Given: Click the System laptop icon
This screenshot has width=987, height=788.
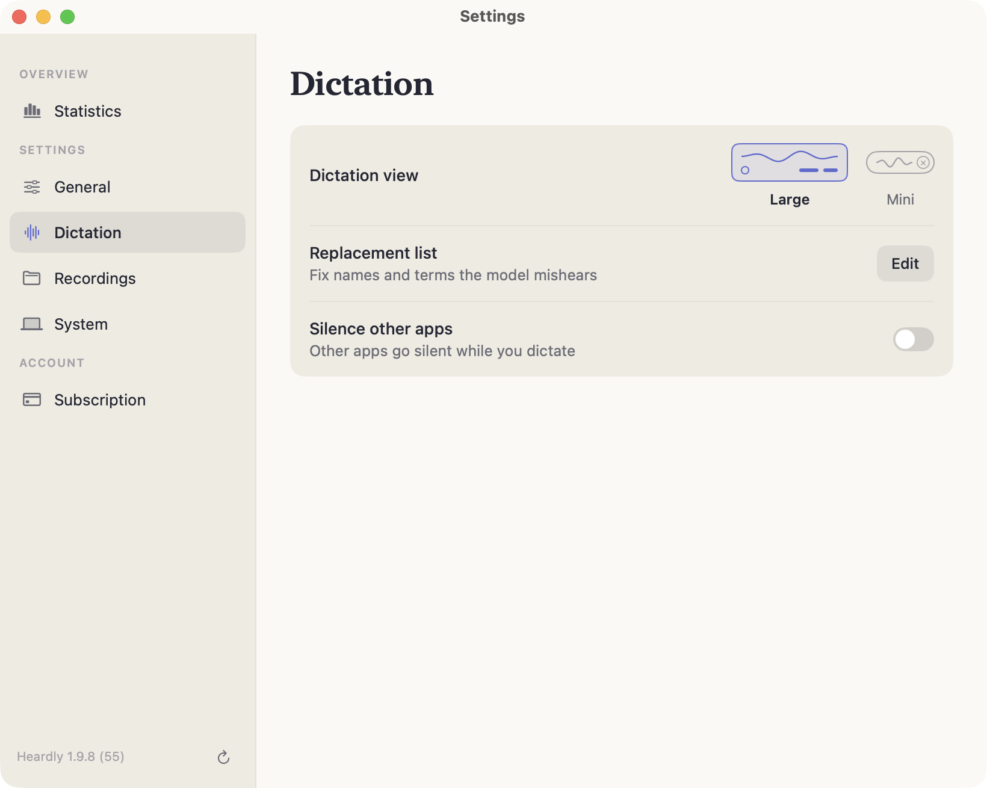Looking at the screenshot, I should 32,324.
